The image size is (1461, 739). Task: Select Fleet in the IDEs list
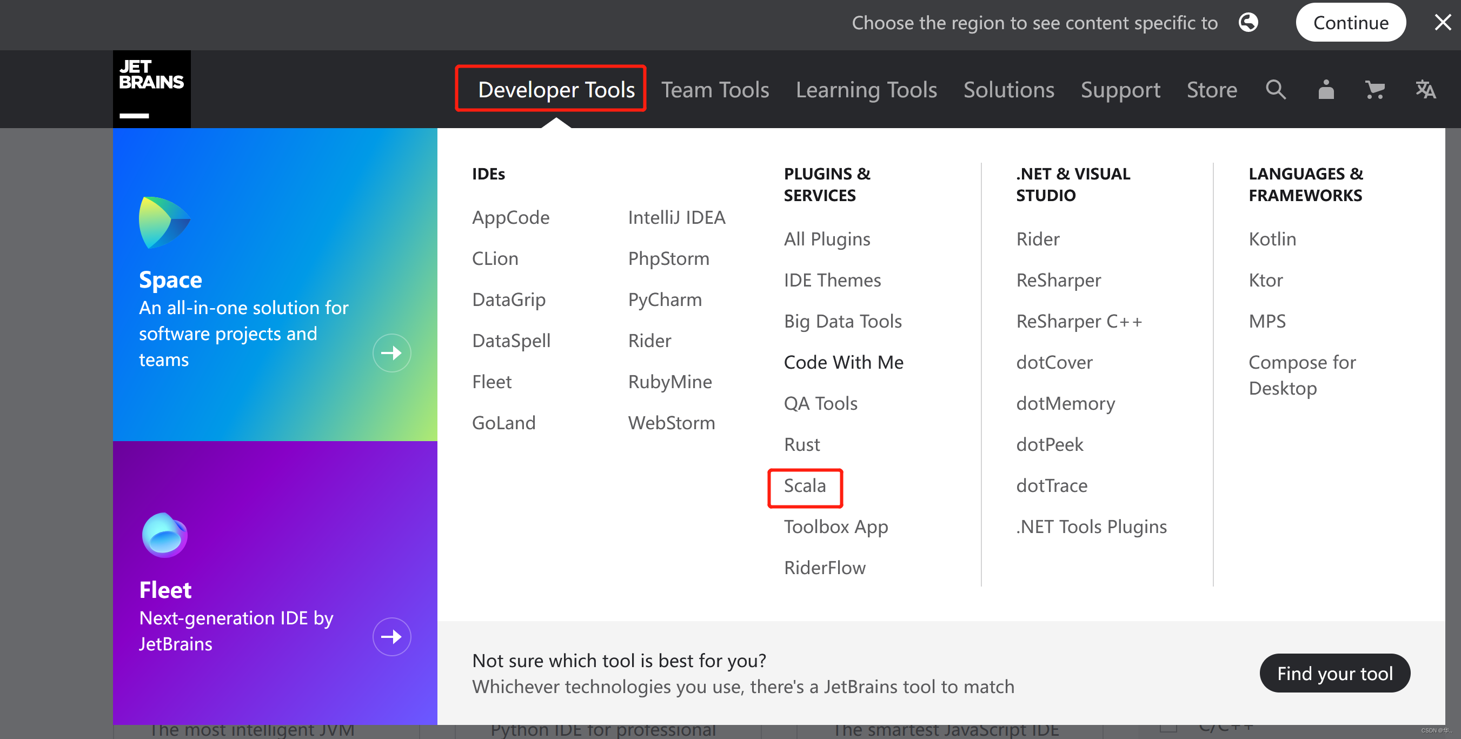coord(492,382)
